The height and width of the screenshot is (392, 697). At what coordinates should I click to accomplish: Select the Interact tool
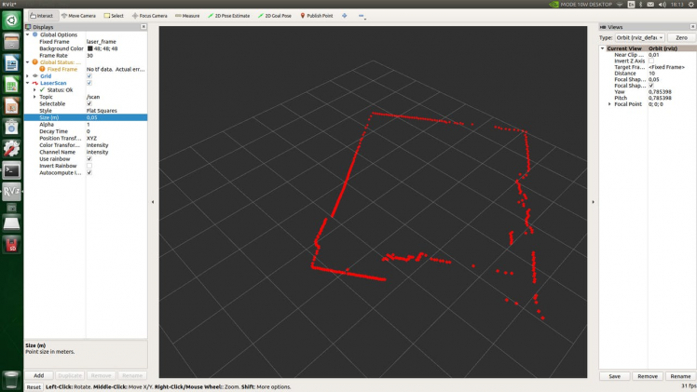coord(41,16)
